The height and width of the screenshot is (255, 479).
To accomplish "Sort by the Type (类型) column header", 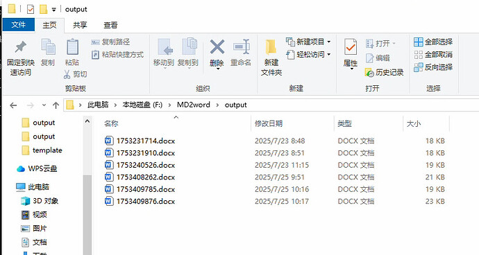I will pyautogui.click(x=344, y=123).
